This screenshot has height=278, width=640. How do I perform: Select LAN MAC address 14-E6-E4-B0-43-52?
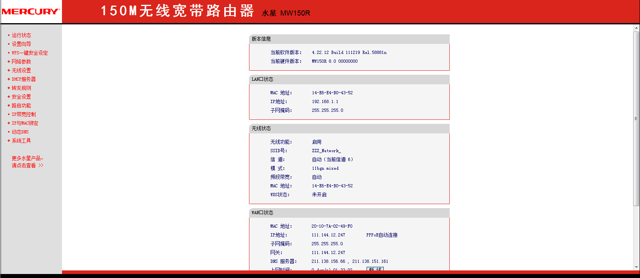[x=332, y=93]
